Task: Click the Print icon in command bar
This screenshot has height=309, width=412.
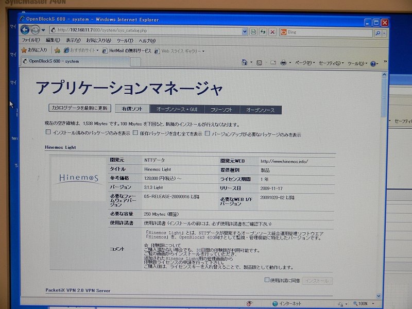Action: coord(283,63)
